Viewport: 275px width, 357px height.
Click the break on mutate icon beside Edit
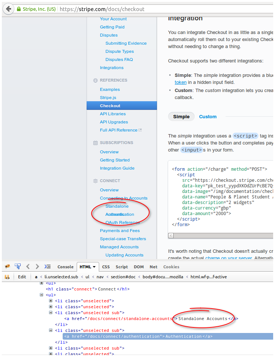tap(7, 277)
